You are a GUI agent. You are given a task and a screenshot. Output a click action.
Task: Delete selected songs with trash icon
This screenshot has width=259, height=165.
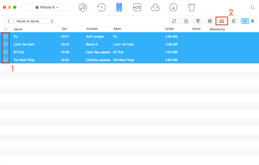198,21
